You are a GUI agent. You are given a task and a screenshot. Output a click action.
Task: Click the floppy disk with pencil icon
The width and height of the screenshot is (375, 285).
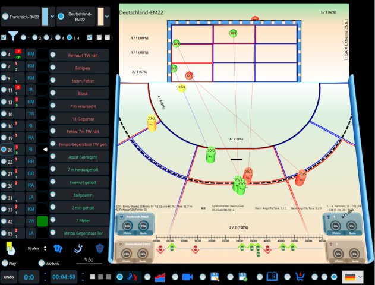tap(215, 277)
